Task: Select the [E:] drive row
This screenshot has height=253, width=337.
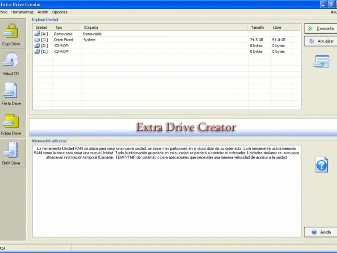Action: point(166,51)
